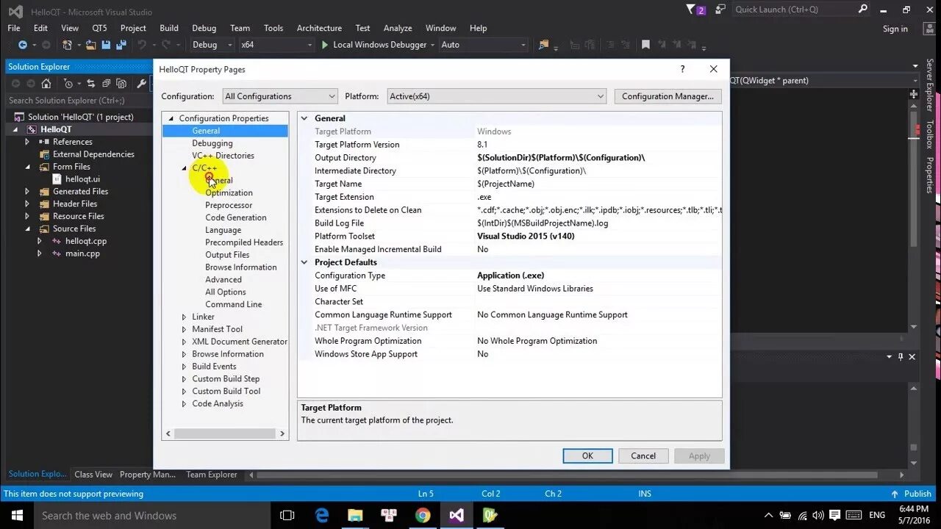
Task: Expand the Manifest Tool node
Action: tap(185, 329)
